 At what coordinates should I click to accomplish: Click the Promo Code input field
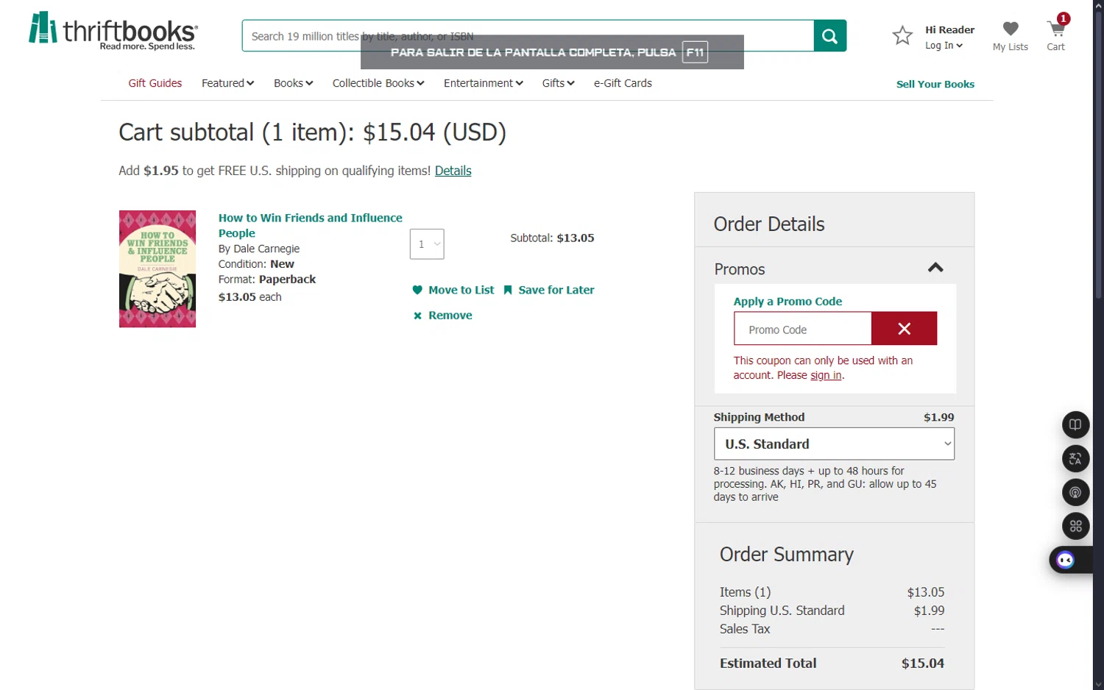[x=802, y=329]
